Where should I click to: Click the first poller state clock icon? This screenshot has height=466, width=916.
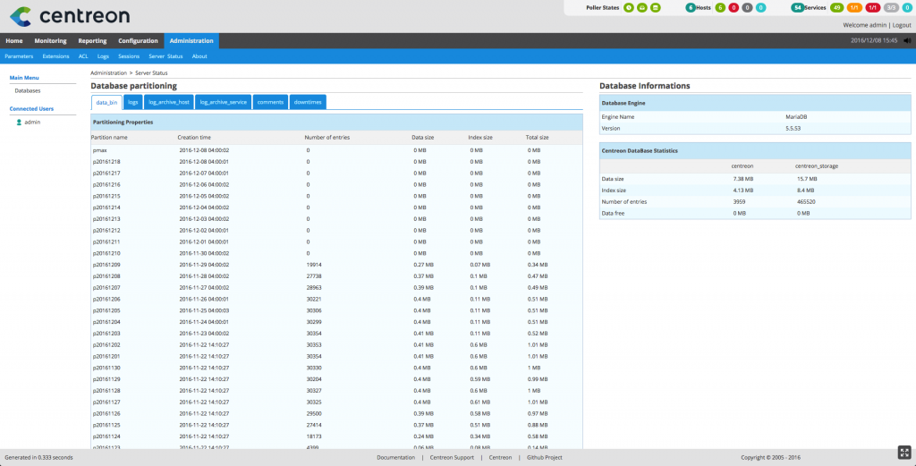(629, 7)
